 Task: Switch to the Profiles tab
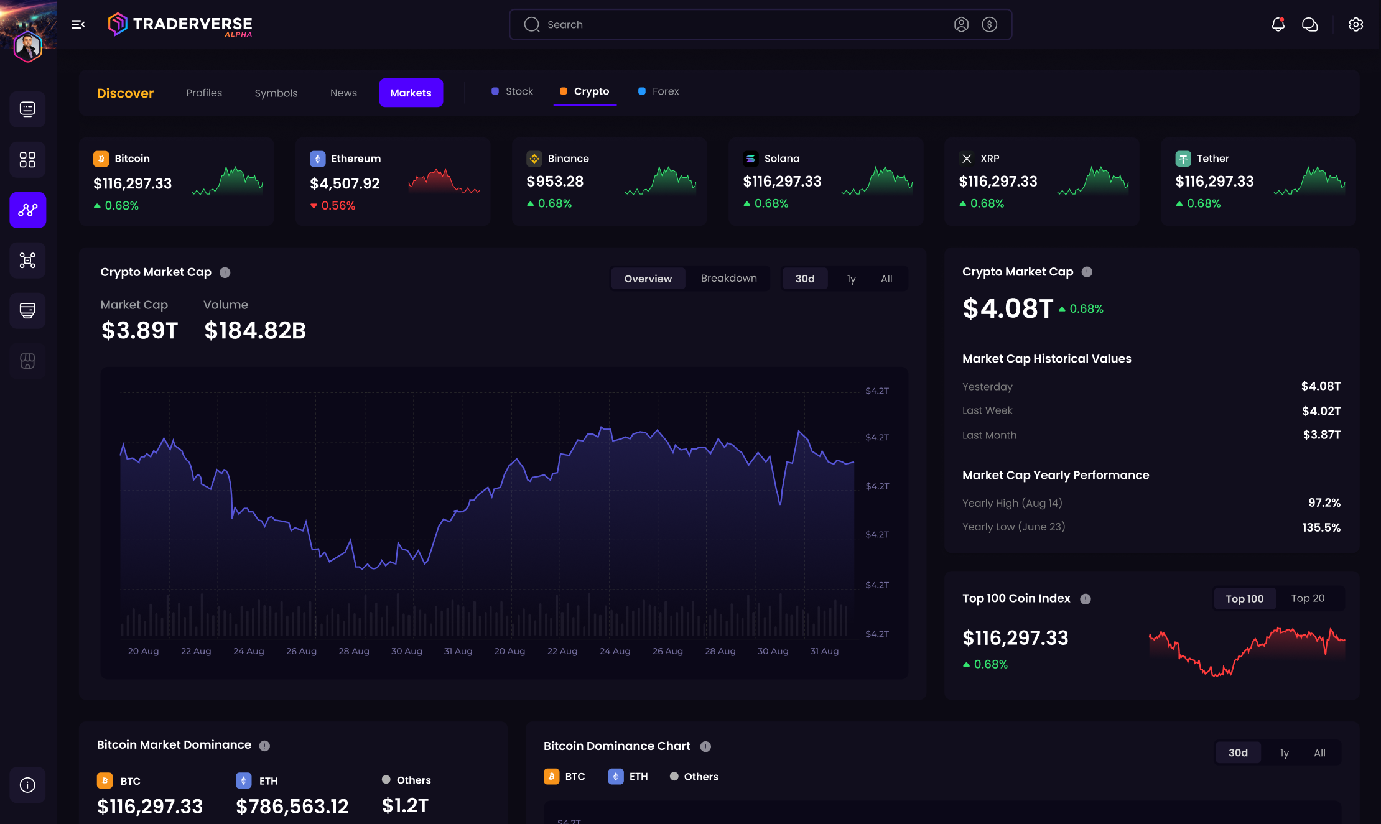coord(204,92)
